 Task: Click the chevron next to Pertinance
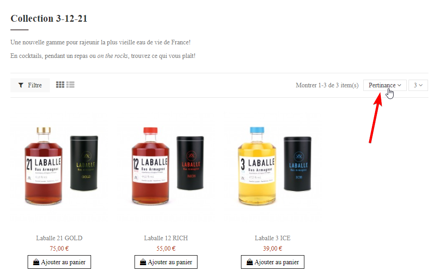(x=399, y=85)
